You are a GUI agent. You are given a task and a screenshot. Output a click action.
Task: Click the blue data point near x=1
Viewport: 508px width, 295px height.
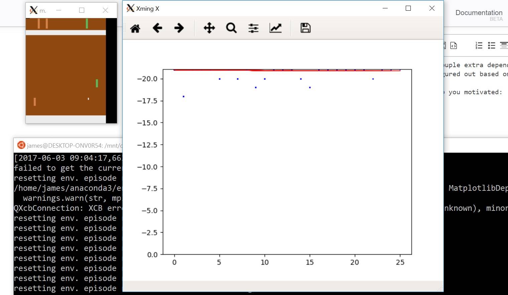click(183, 97)
